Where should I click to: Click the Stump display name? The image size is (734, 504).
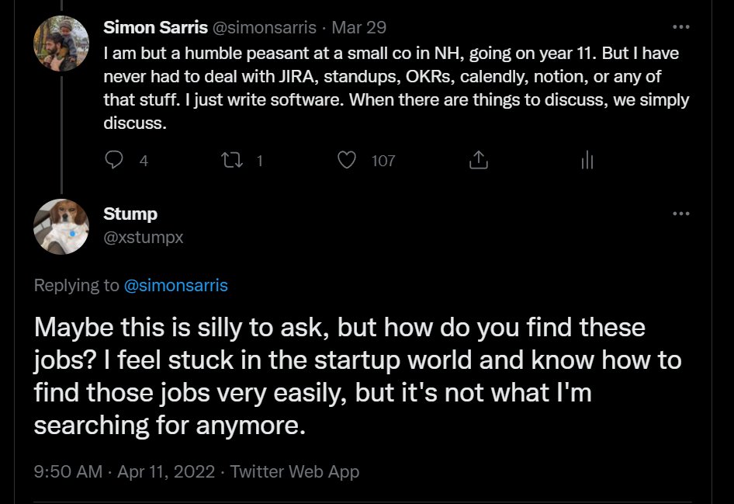tap(130, 214)
